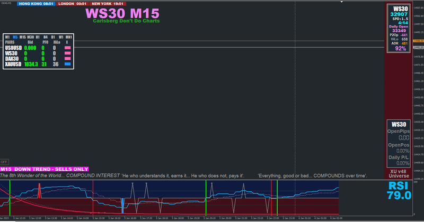Click the HONG KONG 08:51 session clock
The height and width of the screenshot is (222, 424).
pyautogui.click(x=36, y=4)
